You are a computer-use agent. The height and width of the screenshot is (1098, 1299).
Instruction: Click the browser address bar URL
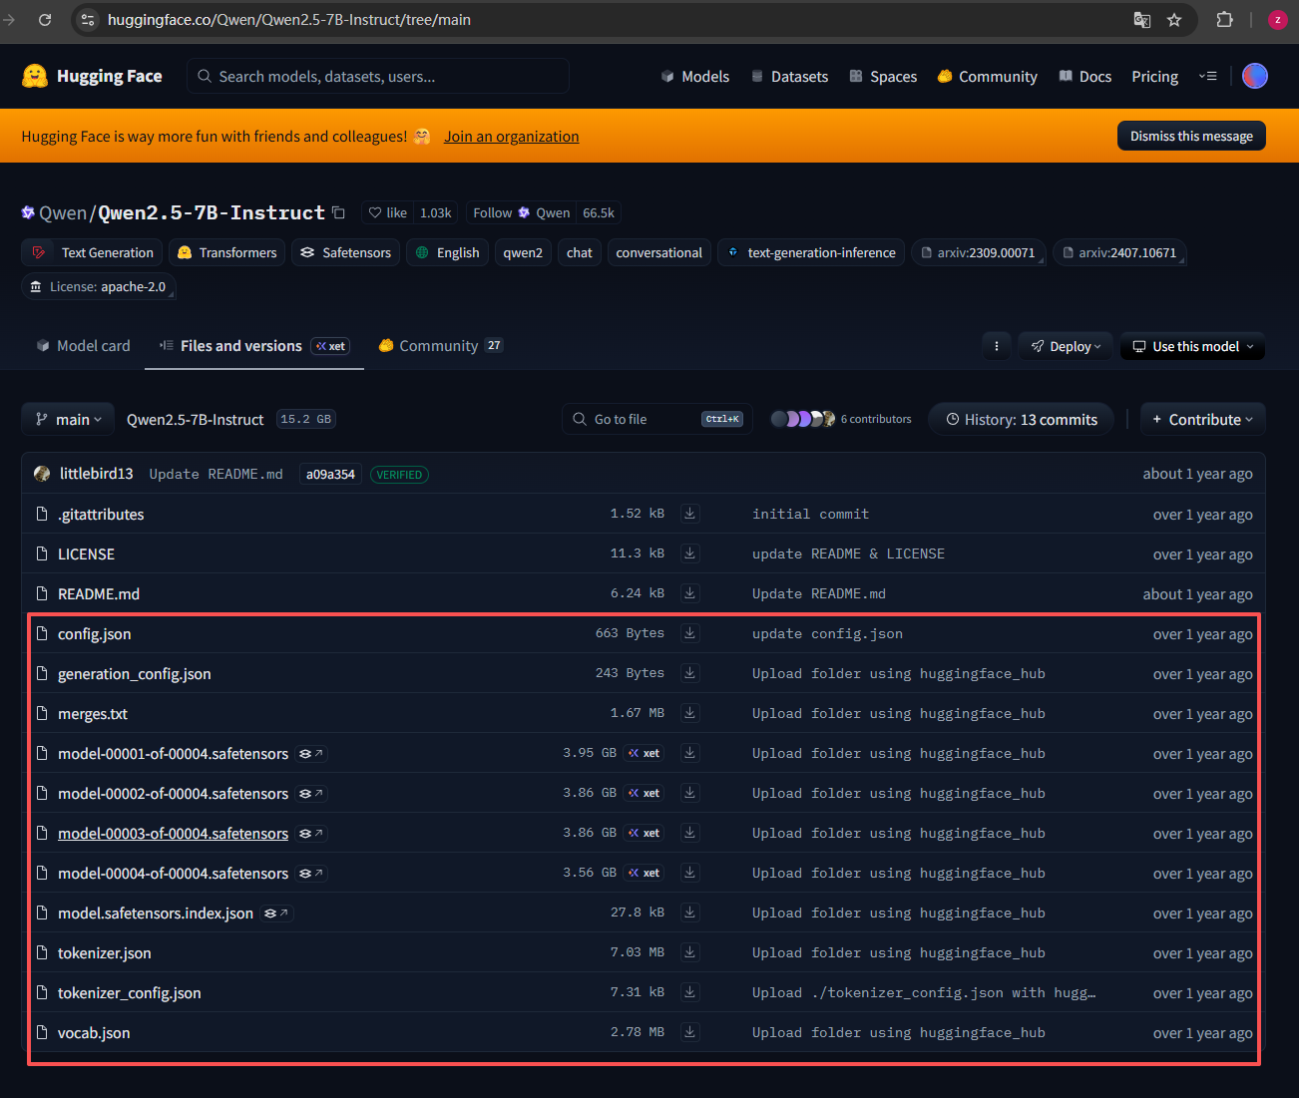289,20
